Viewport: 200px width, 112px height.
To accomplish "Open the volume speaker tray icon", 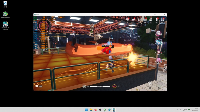I will tap(186, 110).
